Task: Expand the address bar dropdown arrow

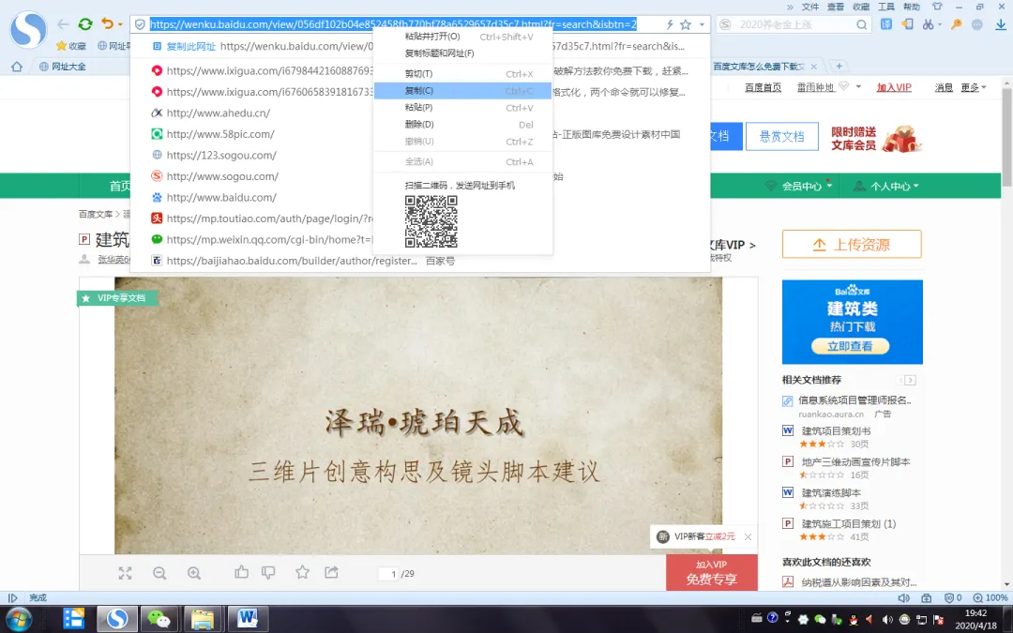Action: pos(702,24)
